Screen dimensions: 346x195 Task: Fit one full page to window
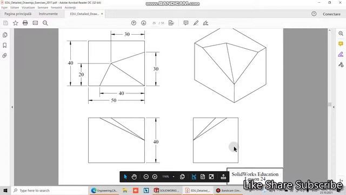click(203, 177)
